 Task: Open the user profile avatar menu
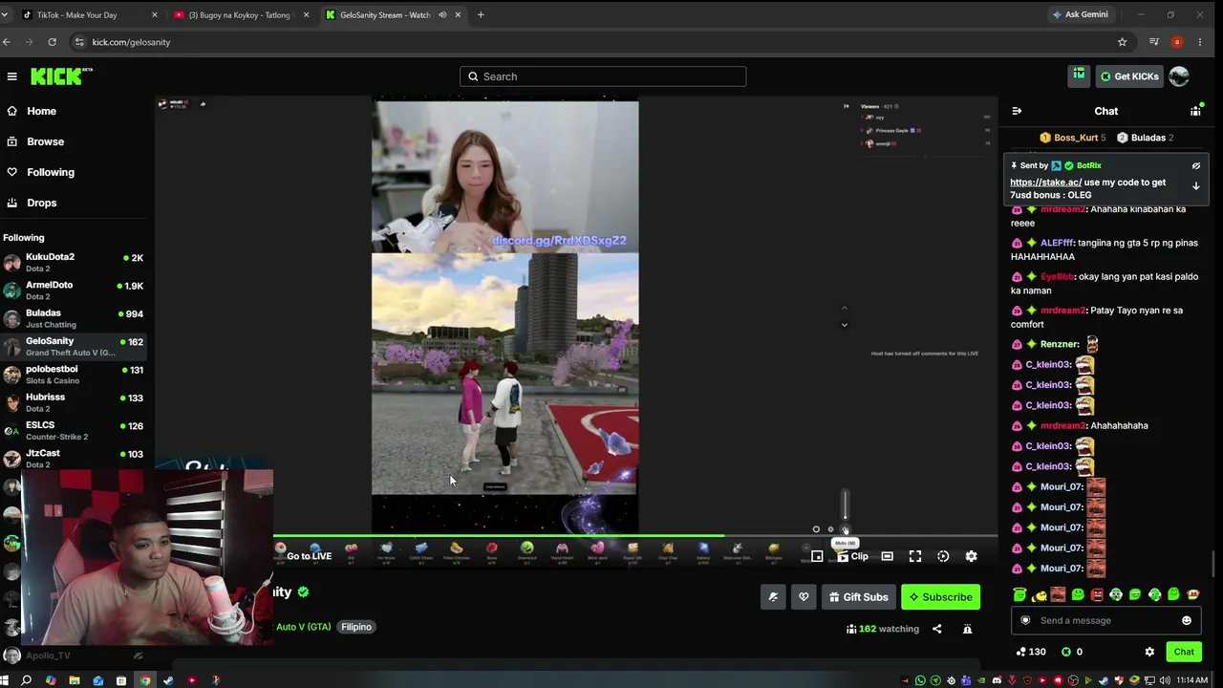(x=1179, y=76)
